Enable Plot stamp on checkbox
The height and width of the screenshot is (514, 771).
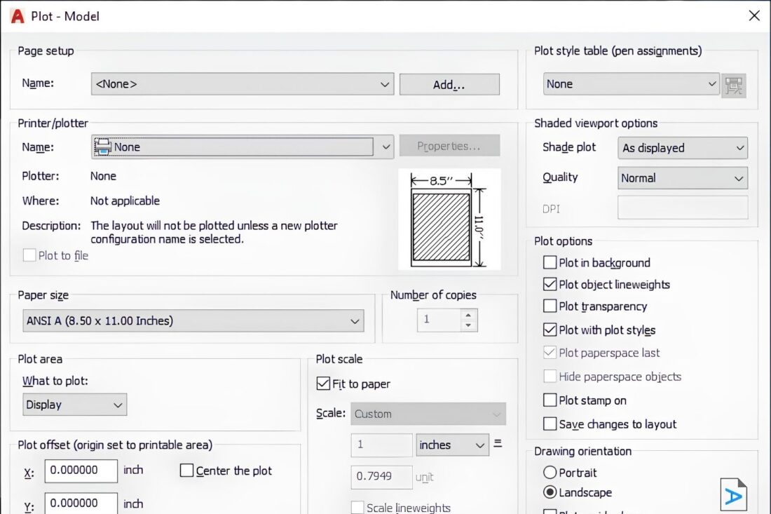tap(550, 400)
